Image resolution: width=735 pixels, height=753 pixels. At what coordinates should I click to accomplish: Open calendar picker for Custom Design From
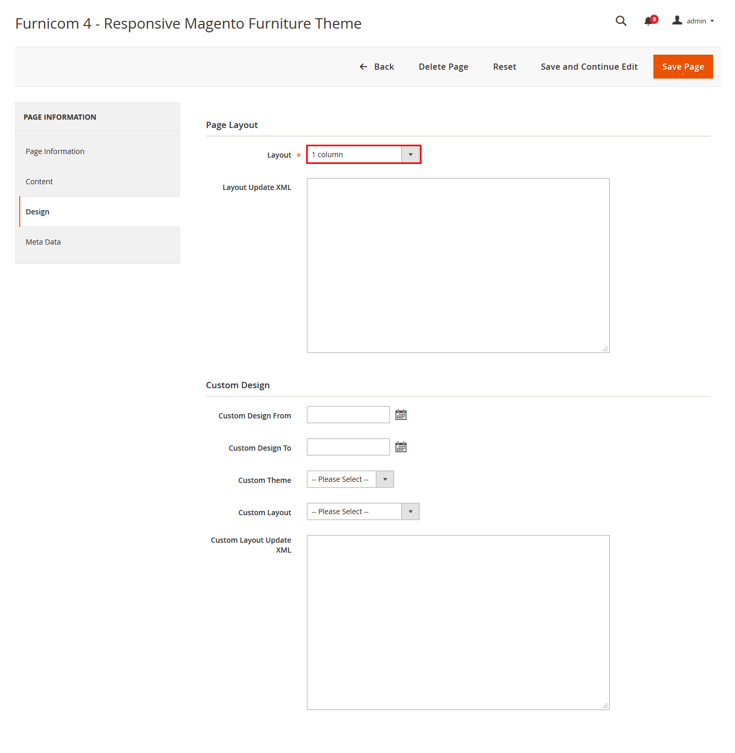[401, 415]
